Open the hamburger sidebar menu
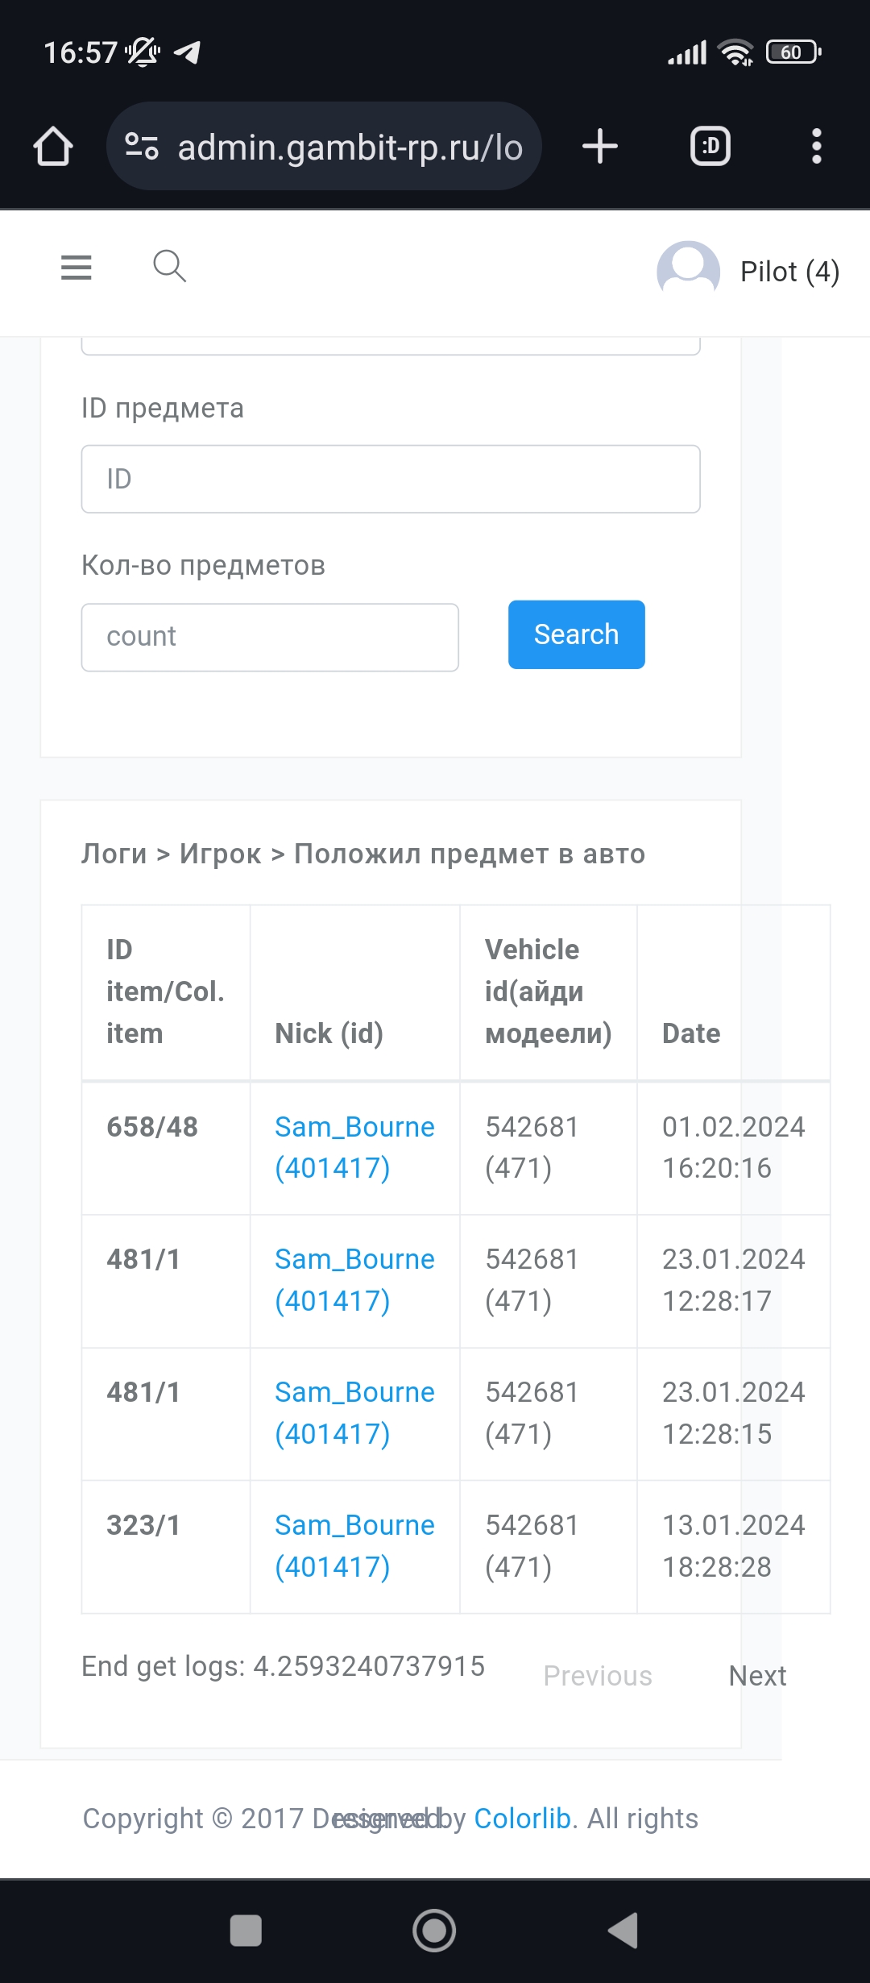Screen dimensions: 870x1983 (77, 267)
